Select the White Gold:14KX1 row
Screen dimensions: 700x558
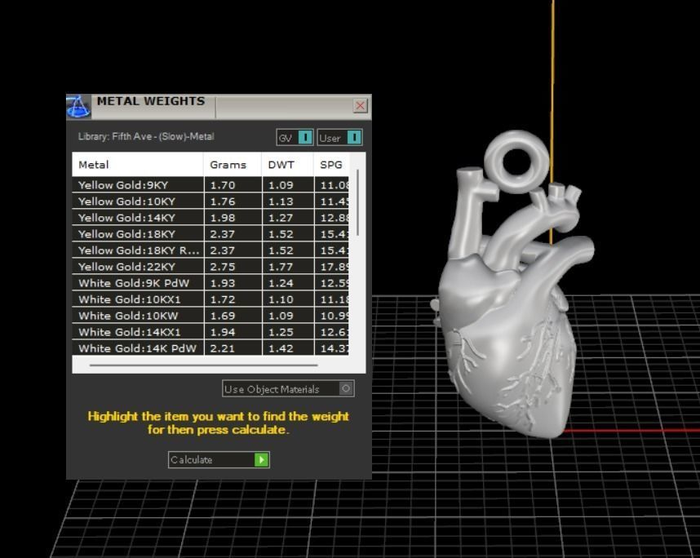click(210, 332)
